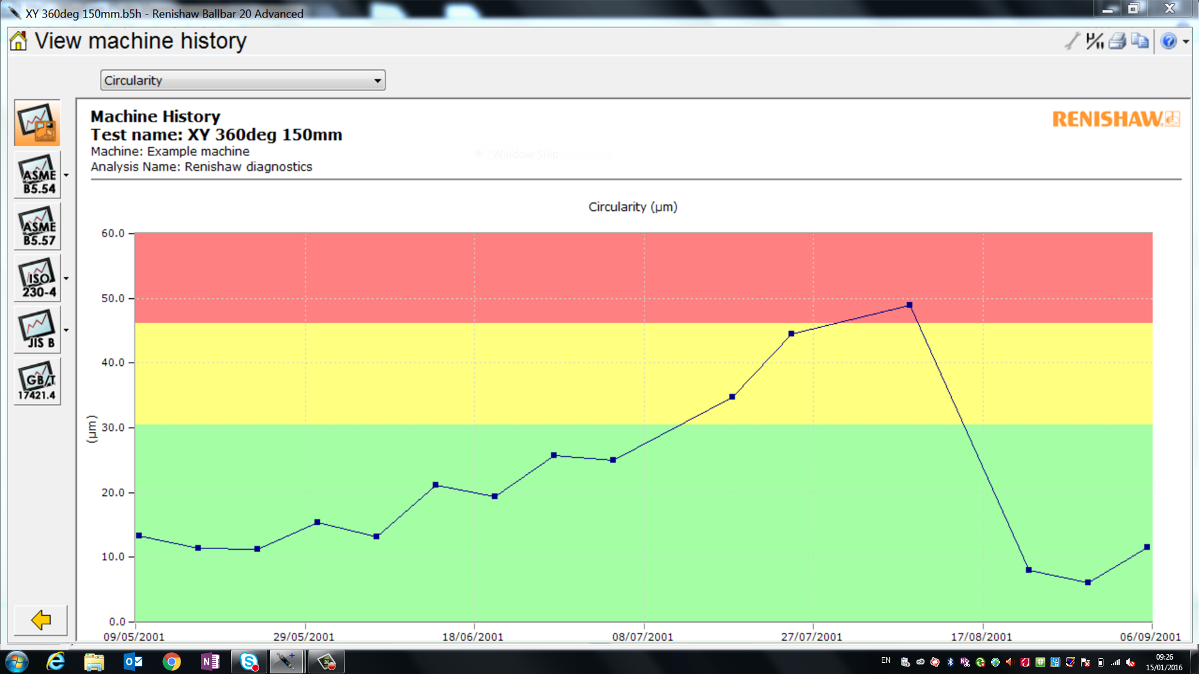Expand the ASME B5.54 dropdown arrow
The width and height of the screenshot is (1199, 674).
coord(66,175)
